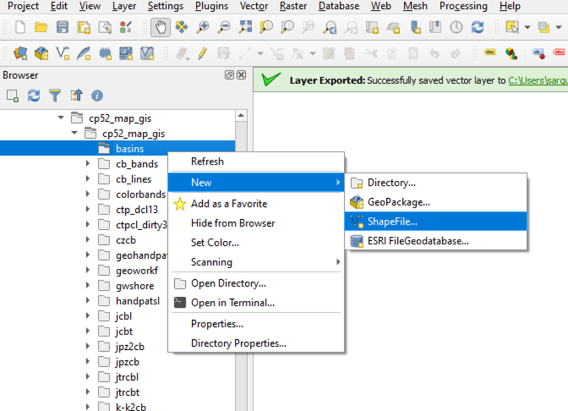568x411 pixels.
Task: Expand the jcbl folder
Action: coord(87,315)
